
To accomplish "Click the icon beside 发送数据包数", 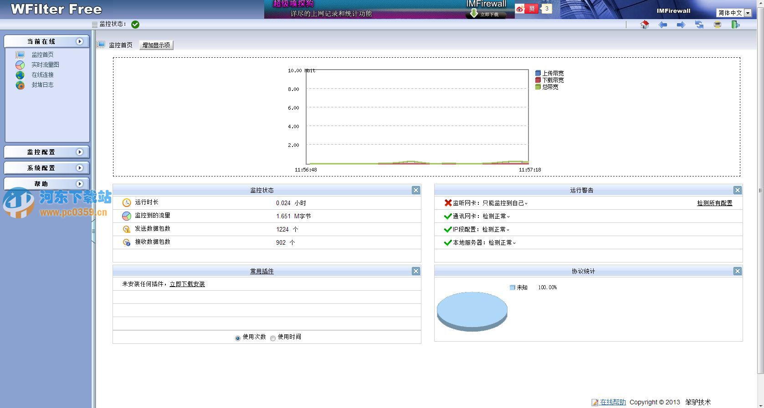I will (x=127, y=229).
